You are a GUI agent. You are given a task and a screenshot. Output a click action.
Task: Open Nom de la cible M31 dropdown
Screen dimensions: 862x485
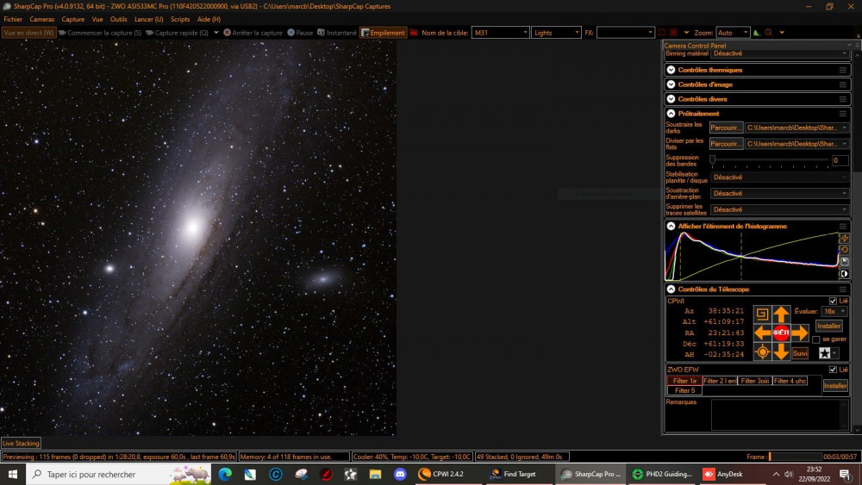pyautogui.click(x=500, y=33)
